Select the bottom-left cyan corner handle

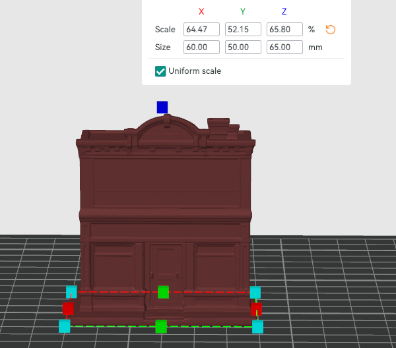coord(65,326)
